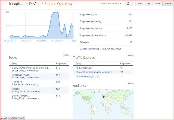Open the dhtinshakerheights.blogspot traffic source
The width and height of the screenshot is (174, 120).
(x=95, y=72)
